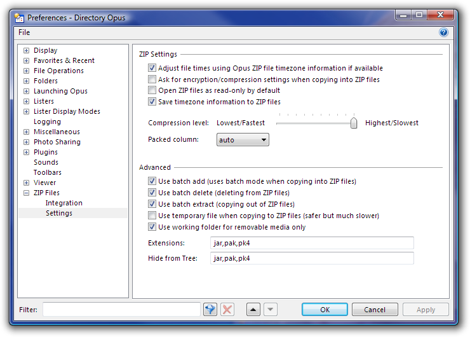The width and height of the screenshot is (470, 337).
Task: Open the File menu
Action: point(24,32)
